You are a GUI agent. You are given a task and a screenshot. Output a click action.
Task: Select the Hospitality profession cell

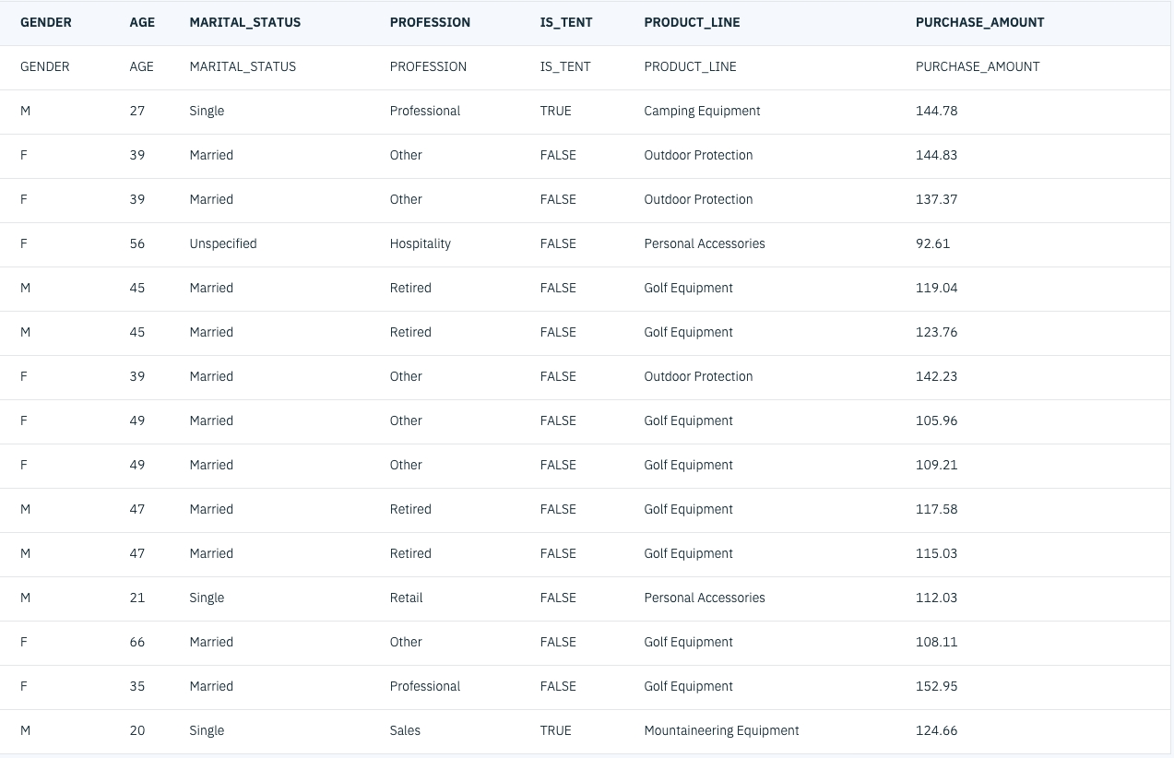coord(421,243)
